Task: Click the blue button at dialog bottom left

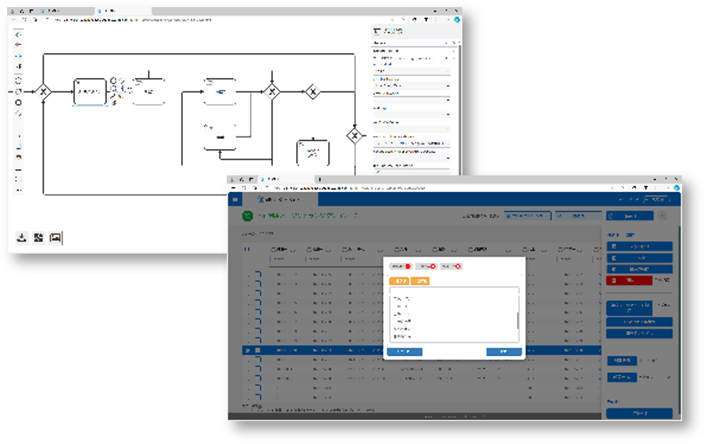Action: click(404, 352)
